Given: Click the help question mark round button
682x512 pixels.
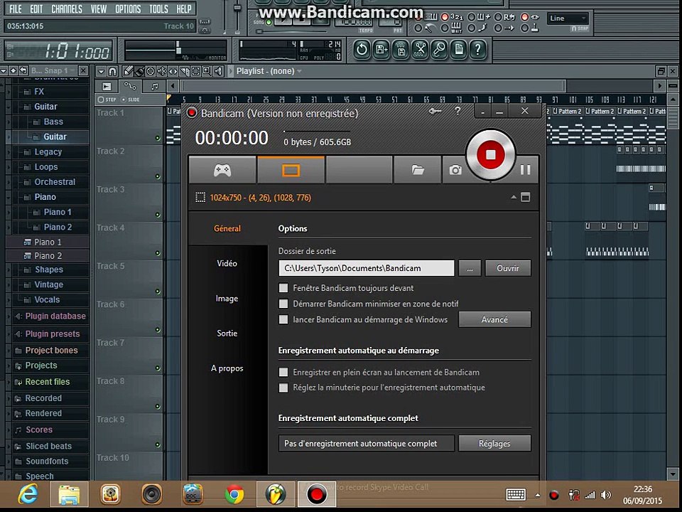Looking at the screenshot, I should tap(478, 49).
